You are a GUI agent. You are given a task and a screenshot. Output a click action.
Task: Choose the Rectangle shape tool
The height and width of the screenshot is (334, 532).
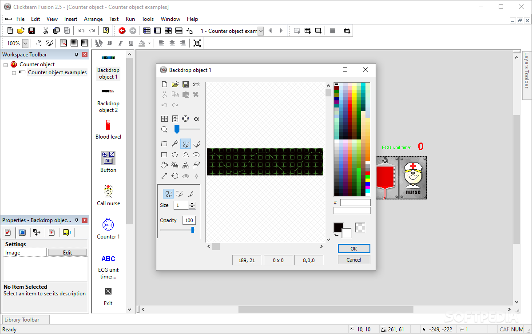click(164, 155)
